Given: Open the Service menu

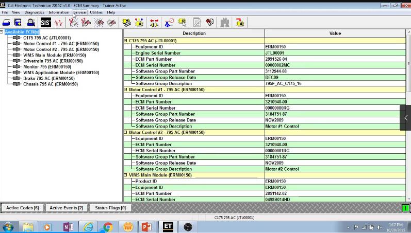Looking at the screenshot, I should [x=79, y=12].
